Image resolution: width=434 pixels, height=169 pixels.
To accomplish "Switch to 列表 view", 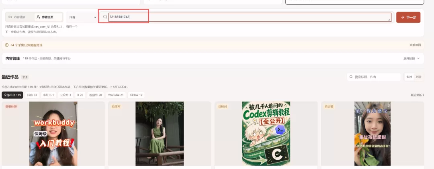I will click(x=418, y=77).
